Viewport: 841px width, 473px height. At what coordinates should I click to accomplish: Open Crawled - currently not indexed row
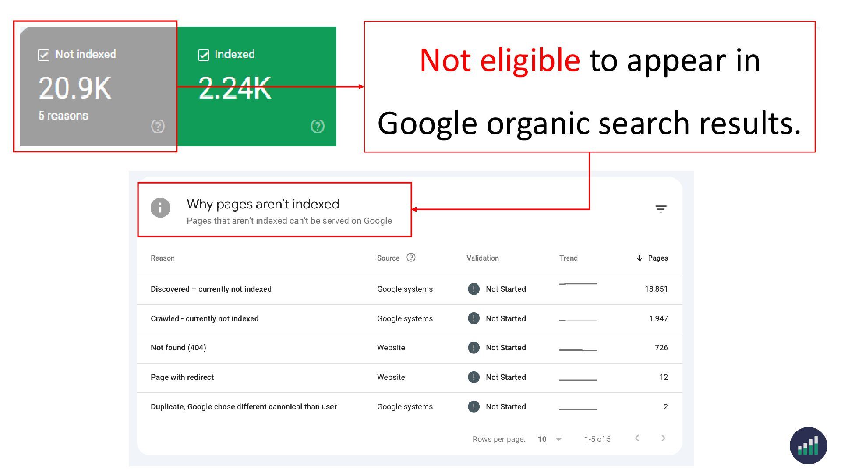[205, 318]
